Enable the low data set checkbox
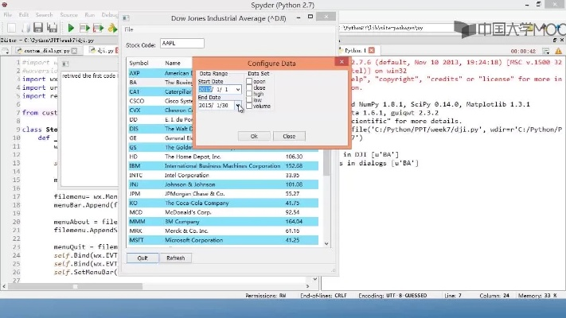The width and height of the screenshot is (566, 318). 249,100
